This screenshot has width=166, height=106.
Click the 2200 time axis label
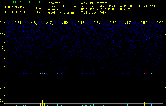160,23
